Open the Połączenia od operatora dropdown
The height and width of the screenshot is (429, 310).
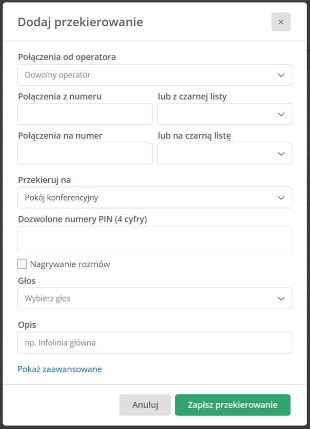[x=155, y=75]
